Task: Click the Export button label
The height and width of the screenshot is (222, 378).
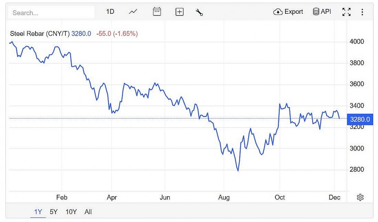Action: 294,12
